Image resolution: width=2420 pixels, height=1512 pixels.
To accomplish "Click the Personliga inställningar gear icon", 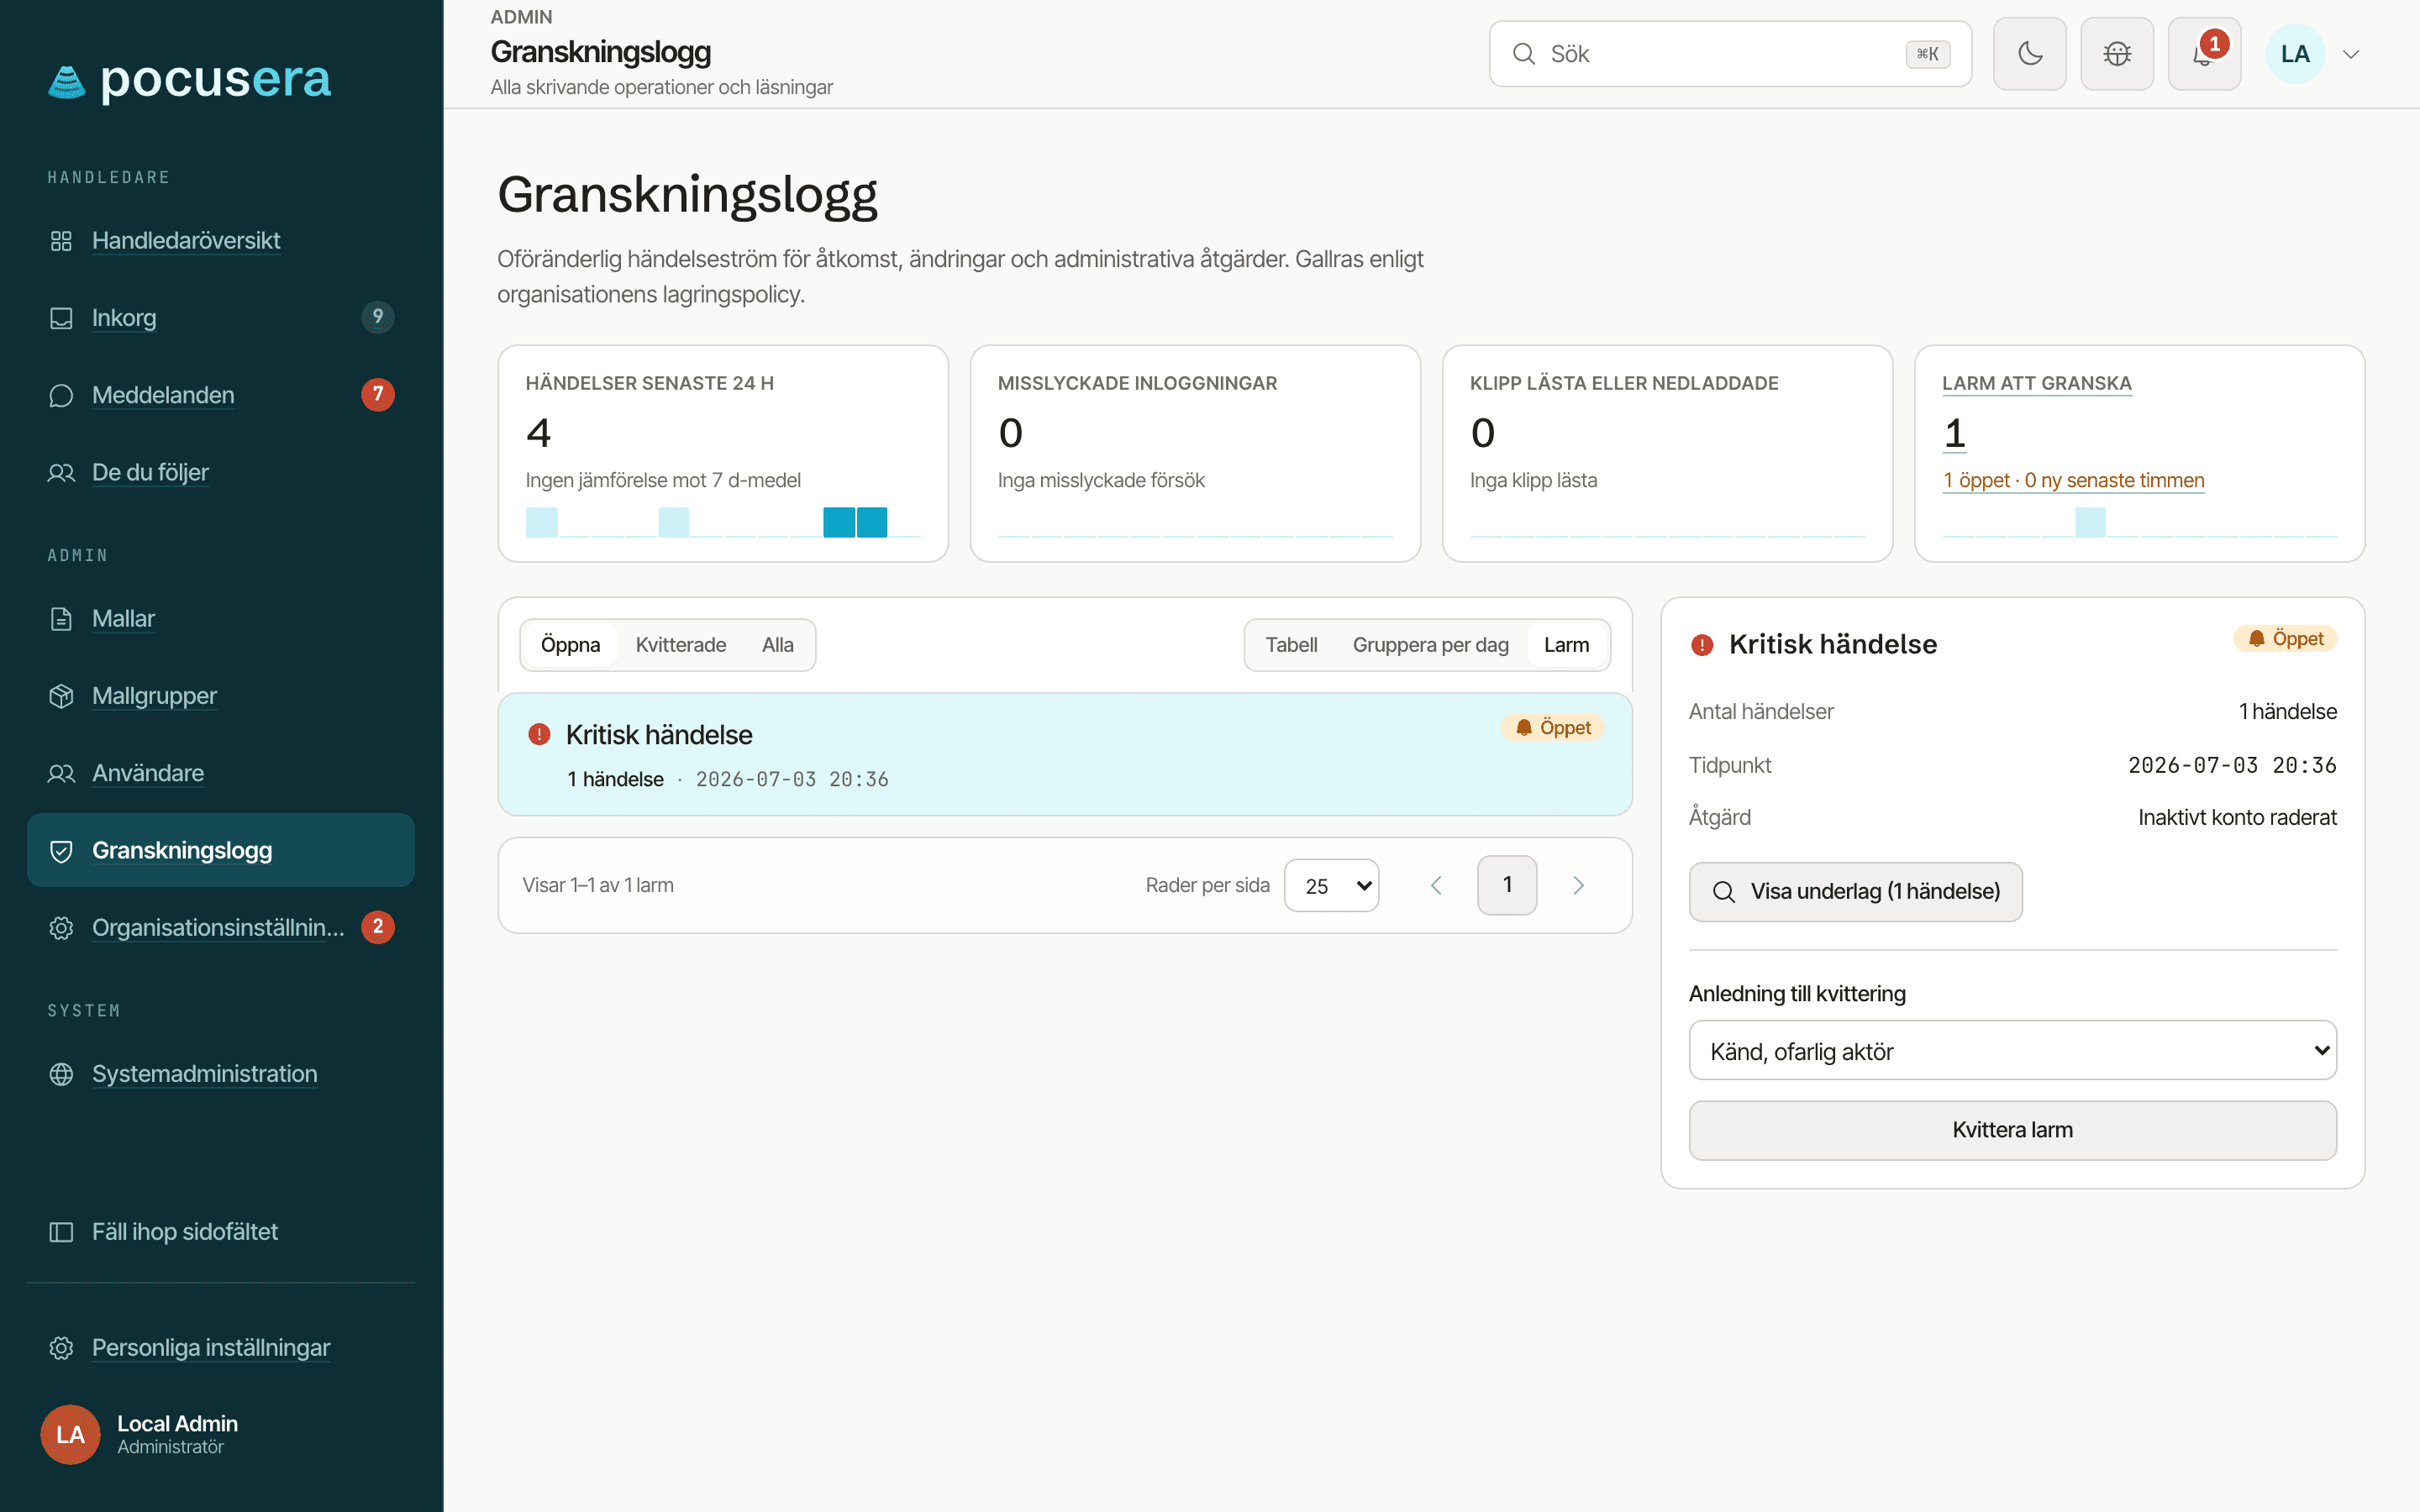I will 61,1348.
